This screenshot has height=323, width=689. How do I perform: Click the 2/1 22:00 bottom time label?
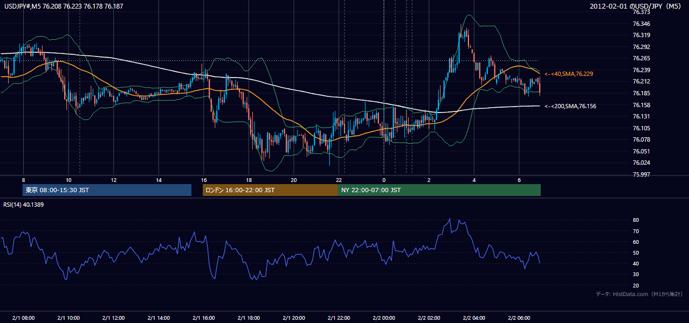pyautogui.click(x=339, y=318)
